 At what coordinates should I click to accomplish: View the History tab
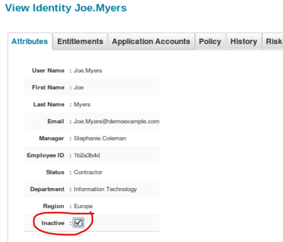pyautogui.click(x=243, y=42)
